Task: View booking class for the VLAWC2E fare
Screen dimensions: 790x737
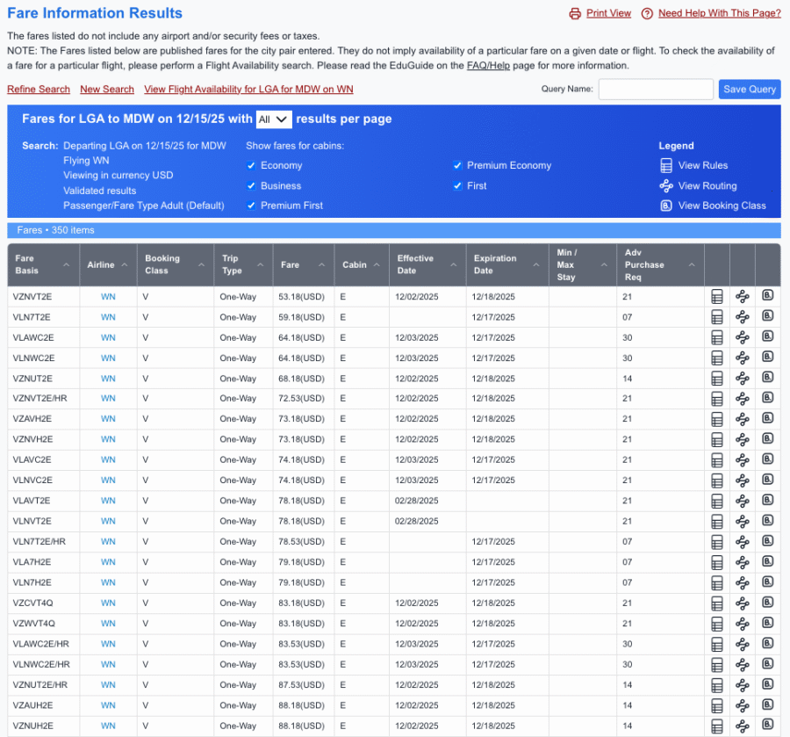Action: pyautogui.click(x=767, y=337)
